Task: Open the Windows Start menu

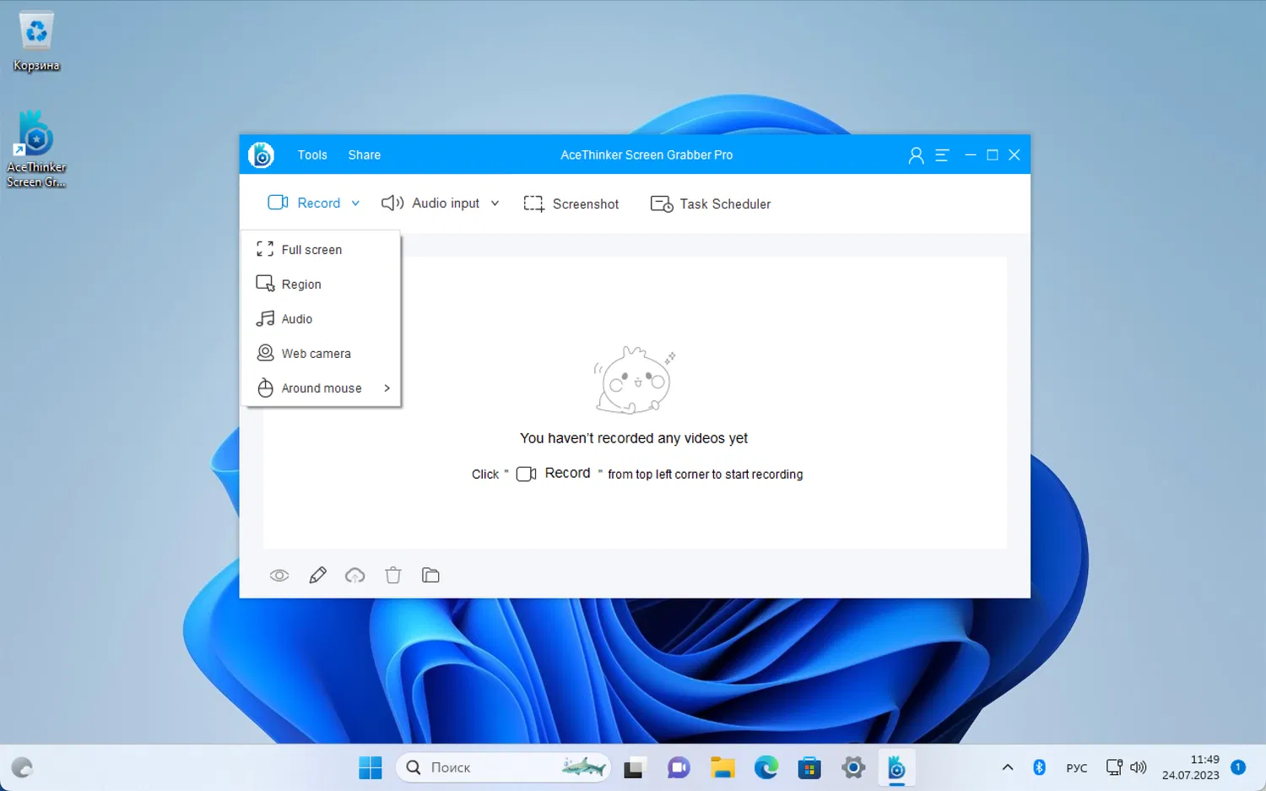Action: point(371,768)
